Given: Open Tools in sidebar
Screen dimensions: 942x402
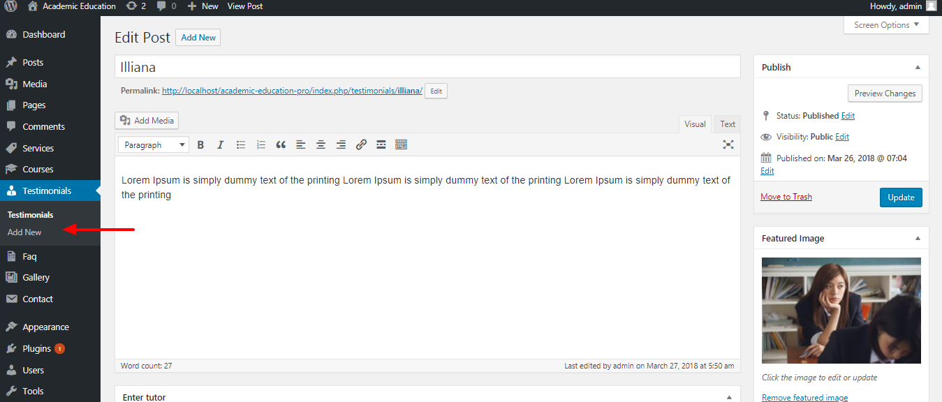Looking at the screenshot, I should [50, 391].
